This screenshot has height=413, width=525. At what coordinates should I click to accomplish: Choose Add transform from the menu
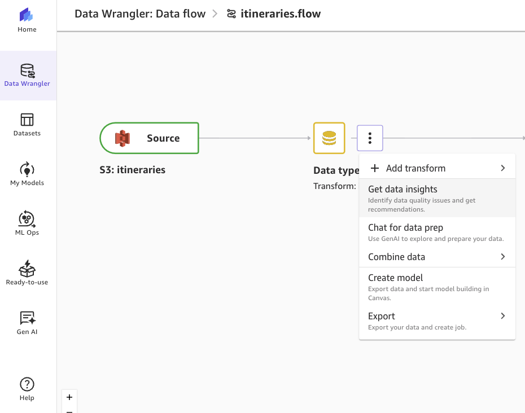[437, 168]
